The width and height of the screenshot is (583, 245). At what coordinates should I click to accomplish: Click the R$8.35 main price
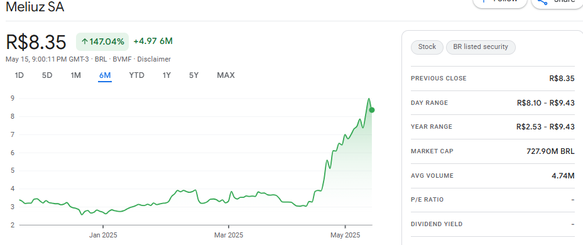click(36, 42)
